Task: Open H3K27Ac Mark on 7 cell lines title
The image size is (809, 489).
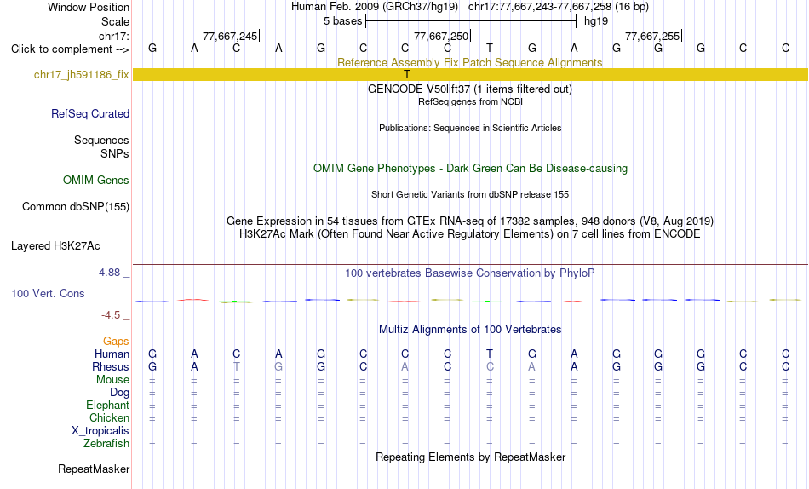Action: point(470,234)
